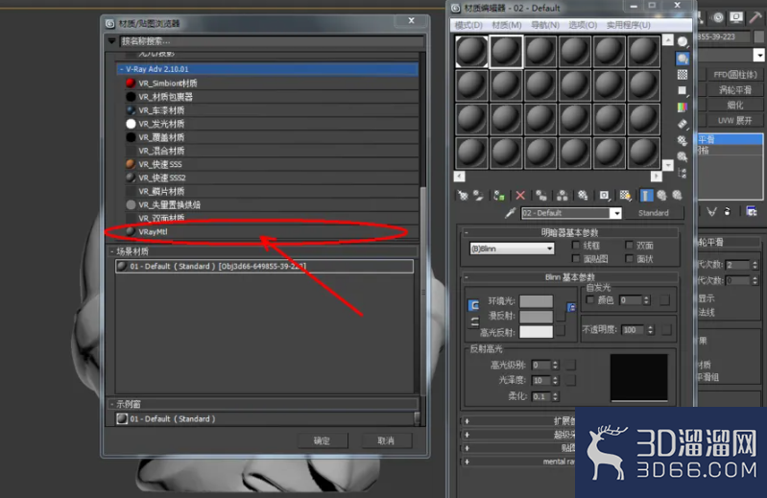Toggle the ambient/diffuse map lock icon
Screen dimensions: 767x498
pos(571,307)
